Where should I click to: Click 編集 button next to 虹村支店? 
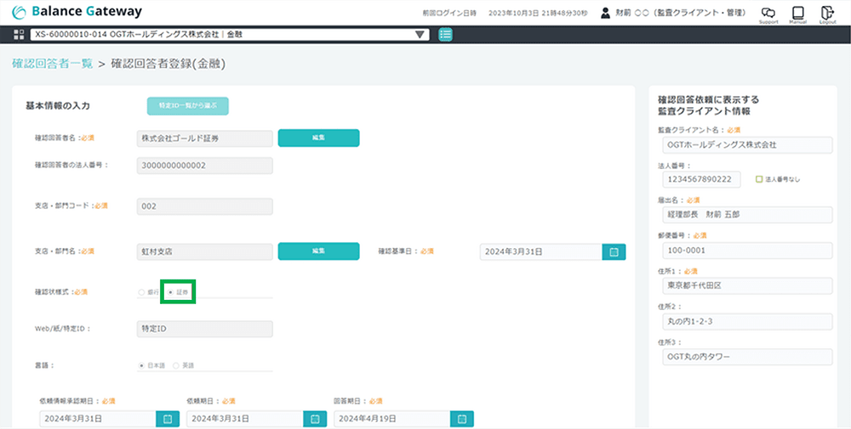[318, 251]
